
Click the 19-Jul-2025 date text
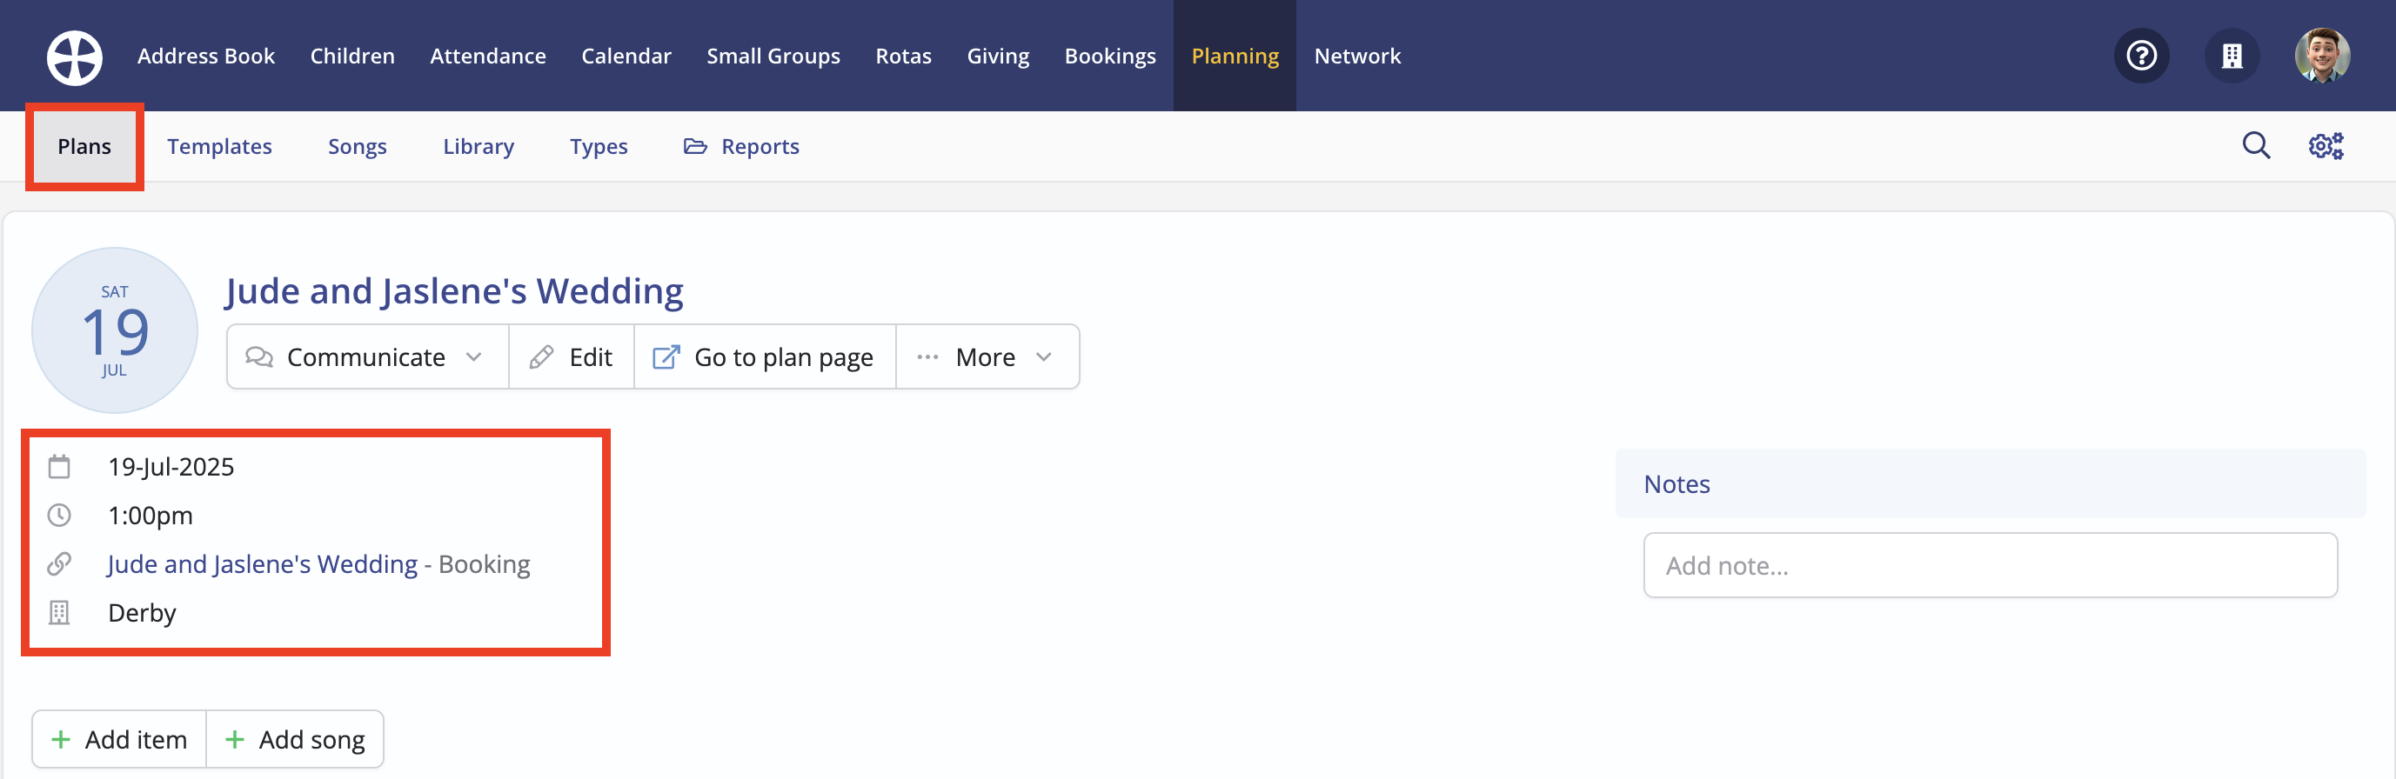(x=171, y=467)
